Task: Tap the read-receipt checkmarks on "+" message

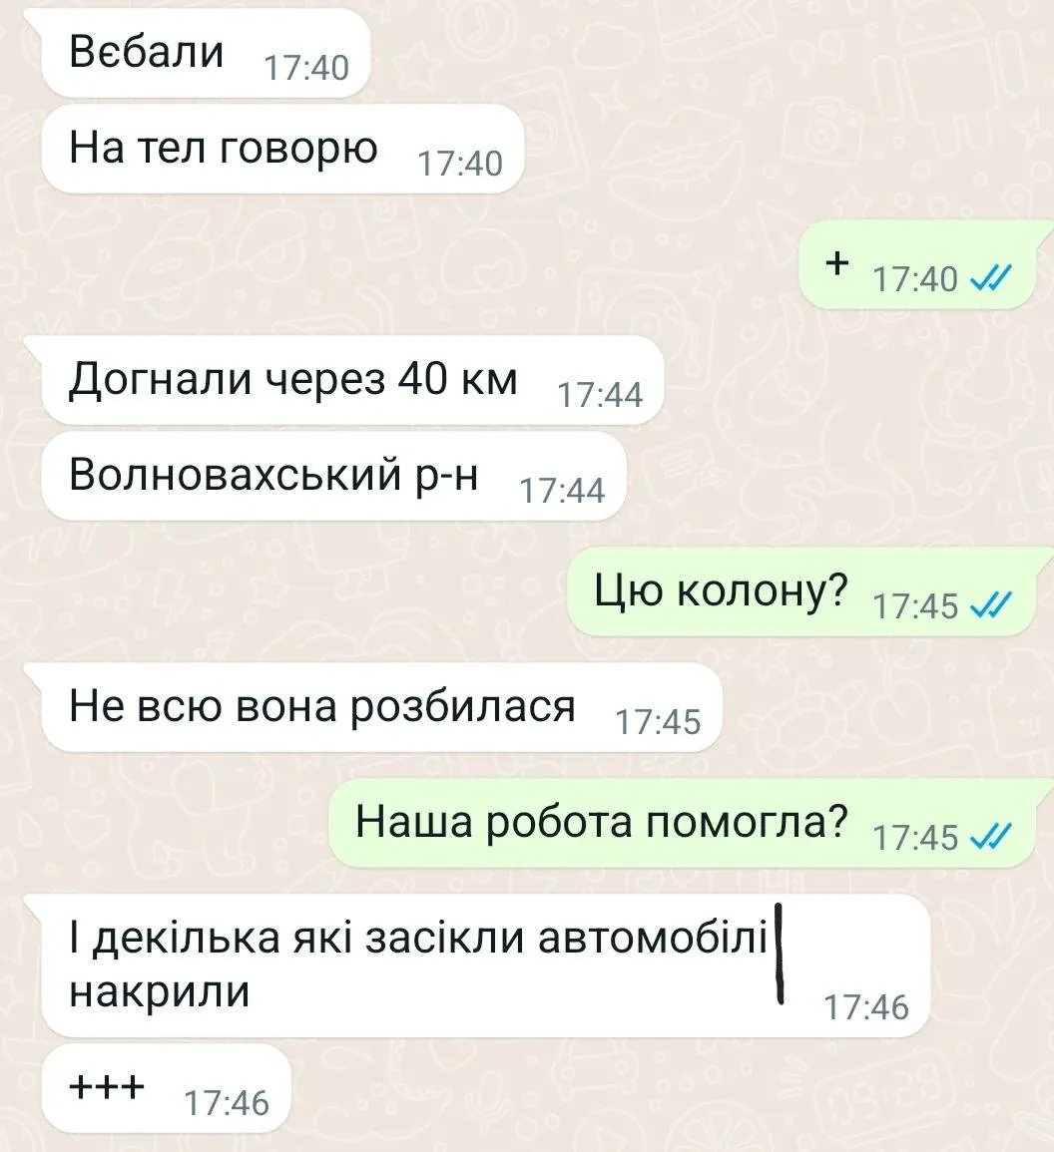Action: click(991, 278)
